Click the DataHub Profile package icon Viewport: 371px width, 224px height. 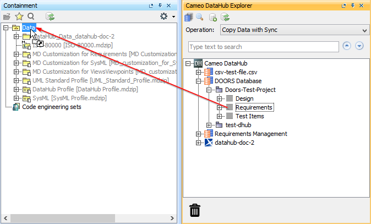pyautogui.click(x=26, y=90)
